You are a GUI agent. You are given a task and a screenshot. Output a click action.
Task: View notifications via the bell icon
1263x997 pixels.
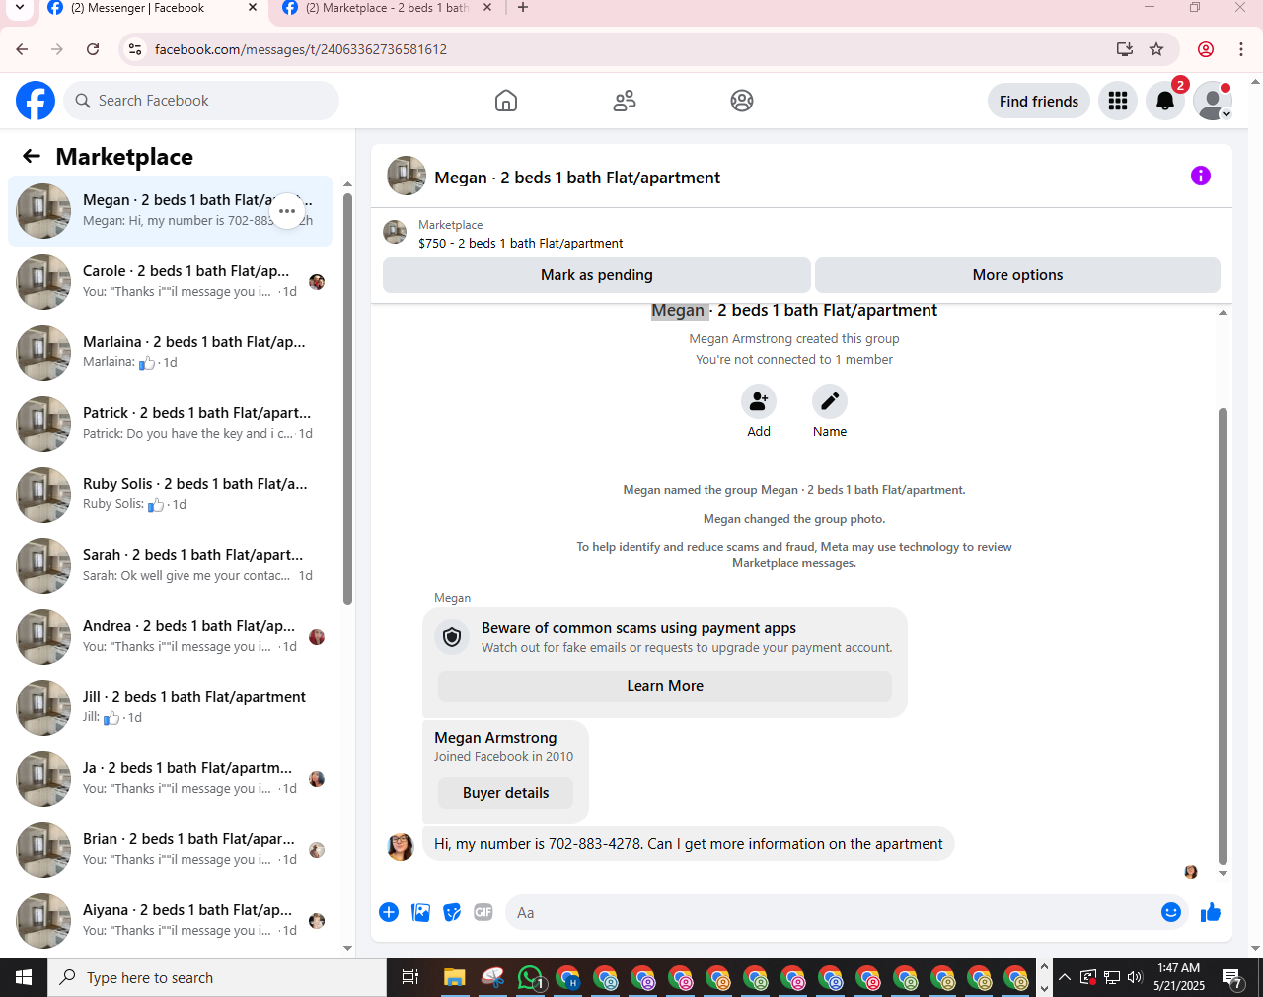tap(1165, 101)
